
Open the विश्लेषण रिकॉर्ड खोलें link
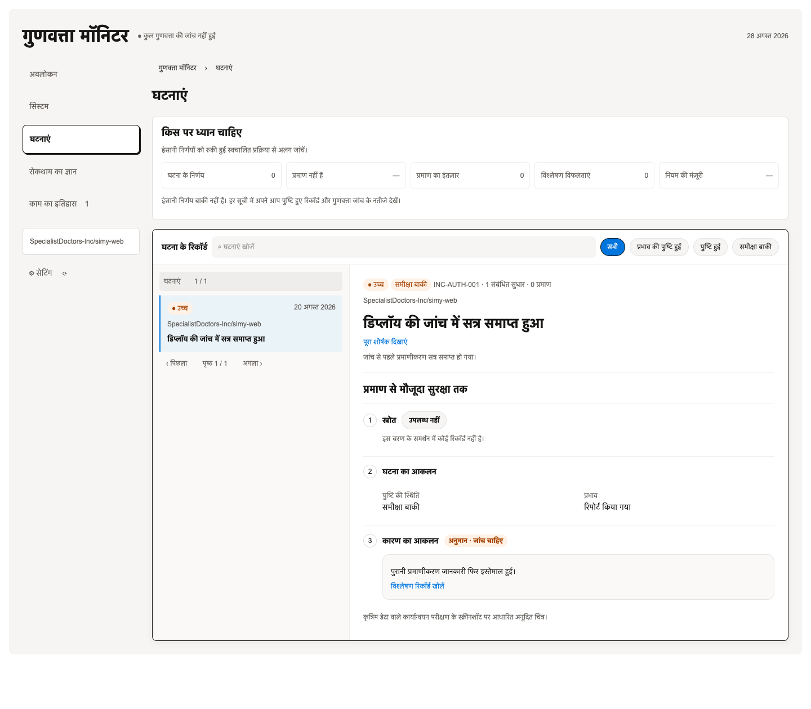pyautogui.click(x=417, y=586)
